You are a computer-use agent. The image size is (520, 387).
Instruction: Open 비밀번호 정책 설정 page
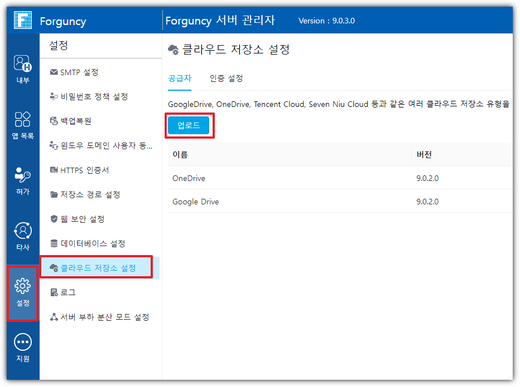(x=94, y=97)
